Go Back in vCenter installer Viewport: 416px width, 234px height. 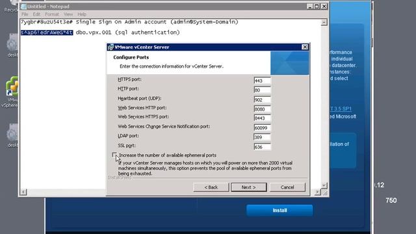[x=211, y=187]
